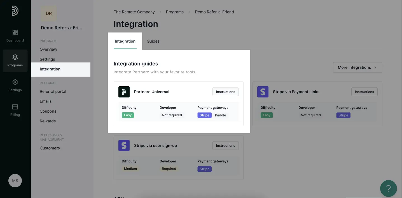Select the Programs layers icon
This screenshot has height=198, width=402.
coord(15,57)
